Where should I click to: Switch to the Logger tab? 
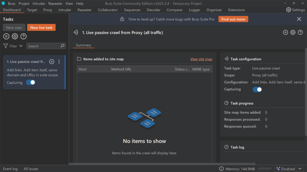click(x=194, y=10)
